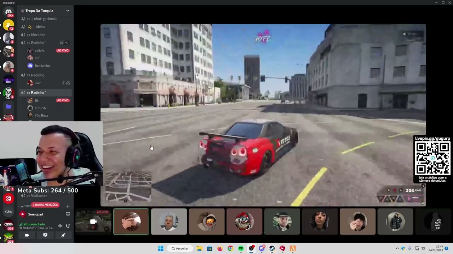Watch caiiofx's AO VIVO stream badge

coord(63,50)
